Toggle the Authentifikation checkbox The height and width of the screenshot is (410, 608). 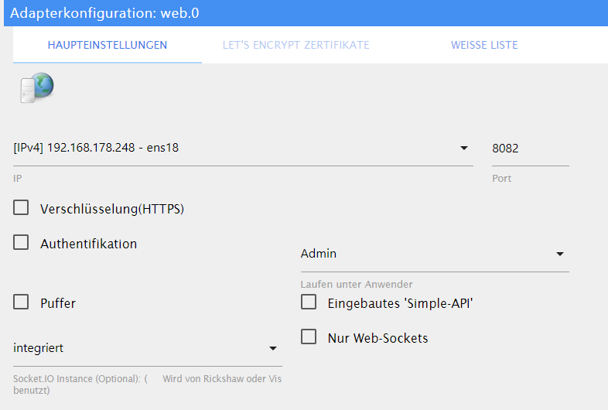point(21,242)
